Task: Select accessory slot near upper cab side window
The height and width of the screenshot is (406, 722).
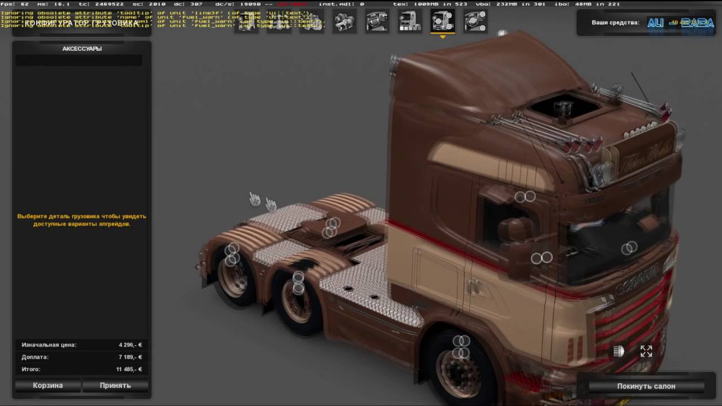Action: click(525, 196)
